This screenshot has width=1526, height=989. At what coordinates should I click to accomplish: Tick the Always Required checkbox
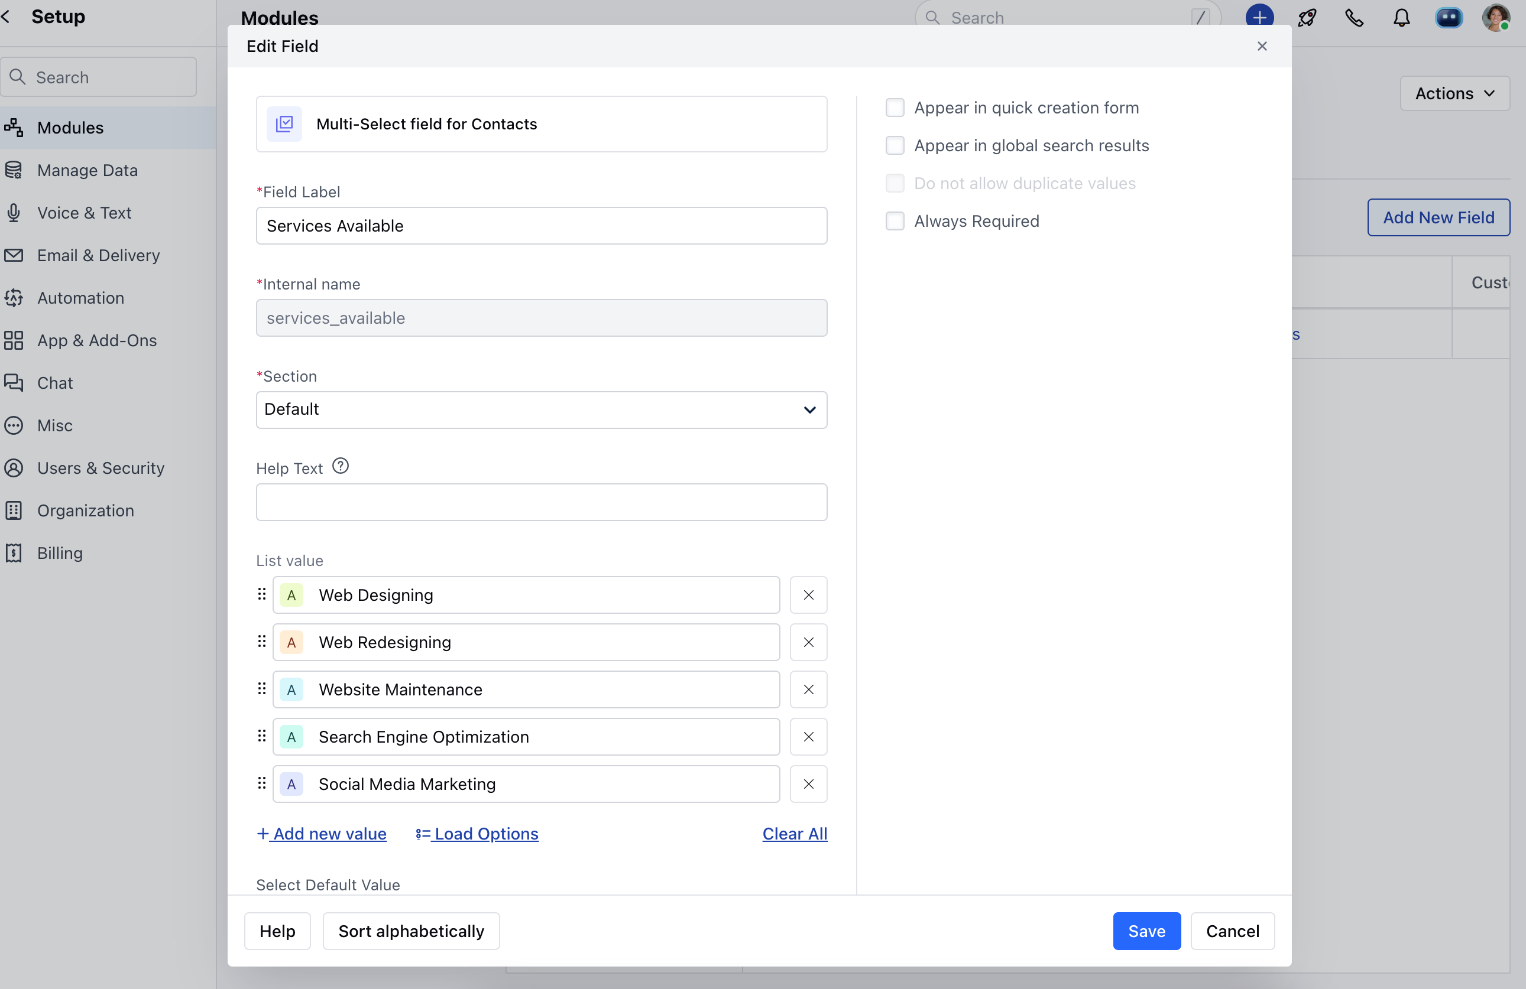(895, 221)
